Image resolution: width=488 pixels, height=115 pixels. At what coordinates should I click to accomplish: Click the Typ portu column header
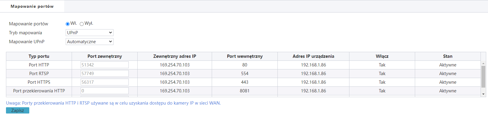39,56
